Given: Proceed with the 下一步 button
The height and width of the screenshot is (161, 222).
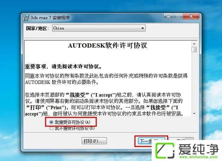Looking at the screenshot, I should [x=151, y=141].
